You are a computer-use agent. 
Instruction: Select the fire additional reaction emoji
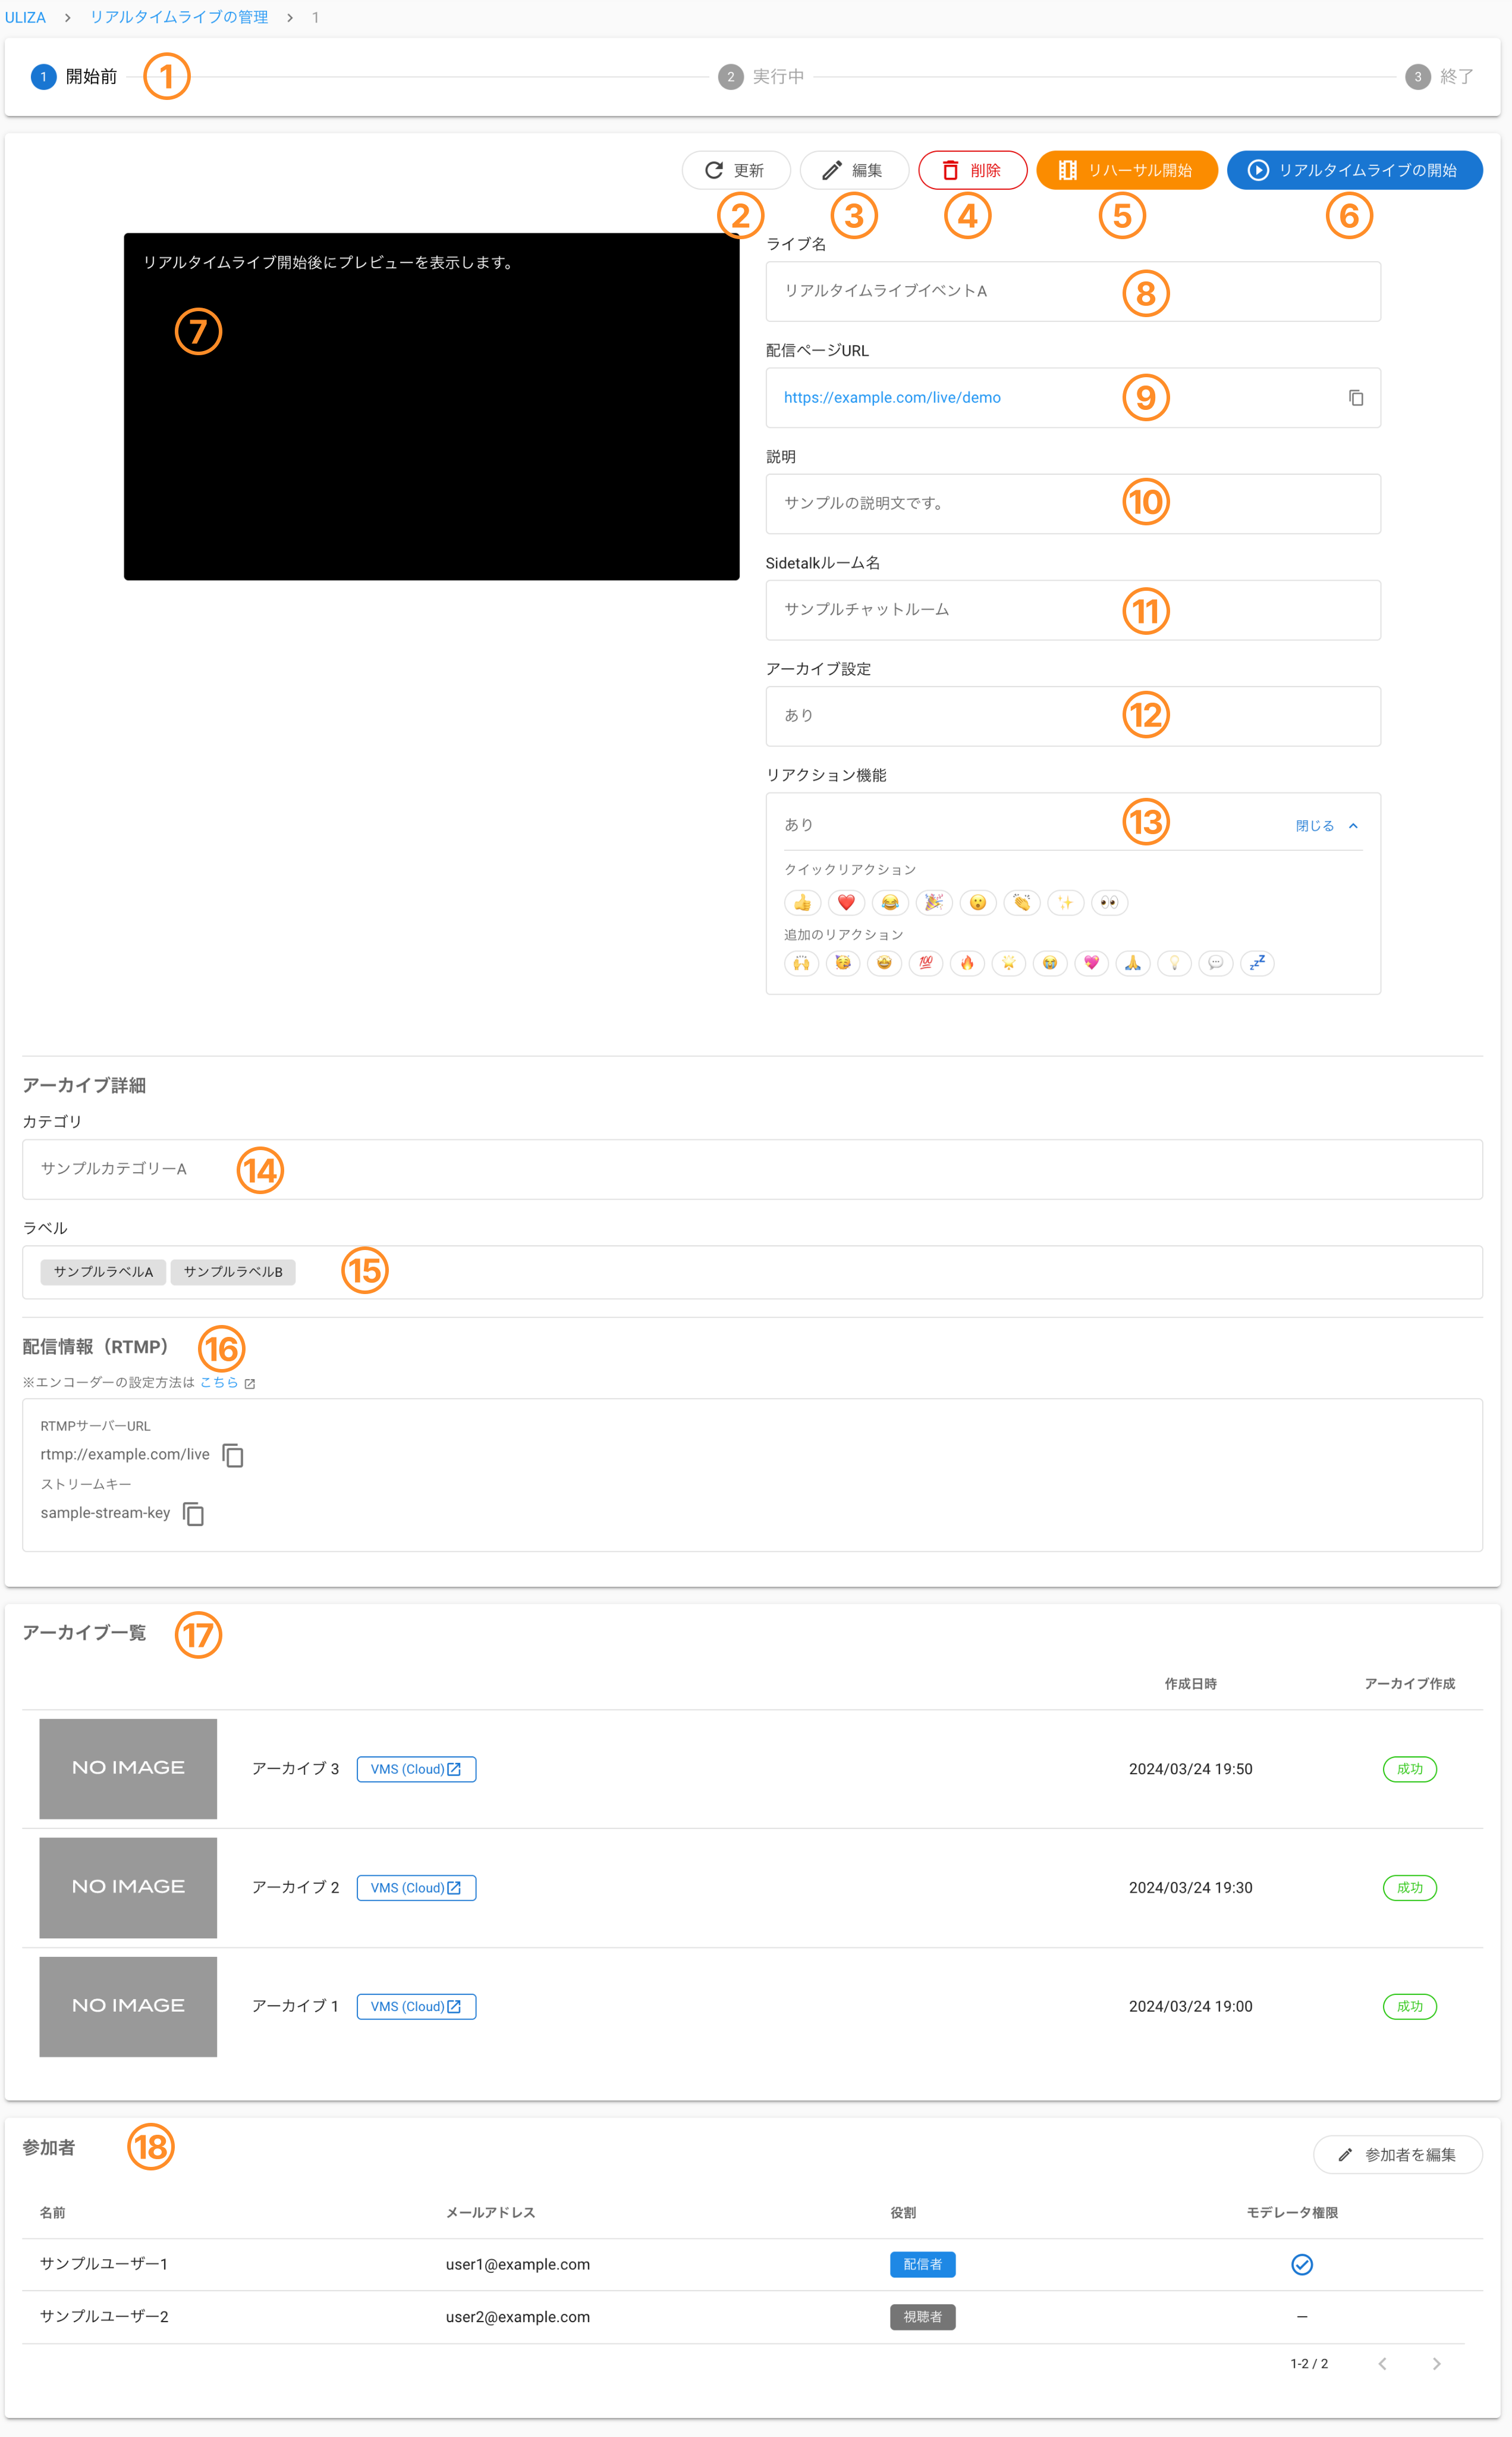[967, 963]
